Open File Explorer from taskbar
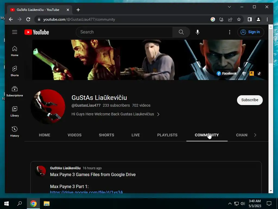 46,204
